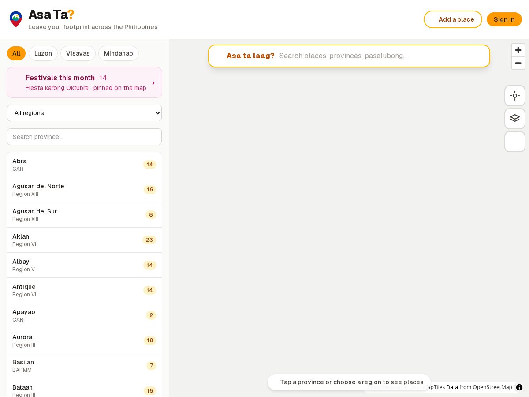
Task: Open the All regions dropdown
Action: [x=84, y=113]
